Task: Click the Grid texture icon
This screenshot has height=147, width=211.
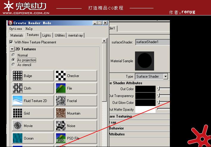Action: click(18, 113)
